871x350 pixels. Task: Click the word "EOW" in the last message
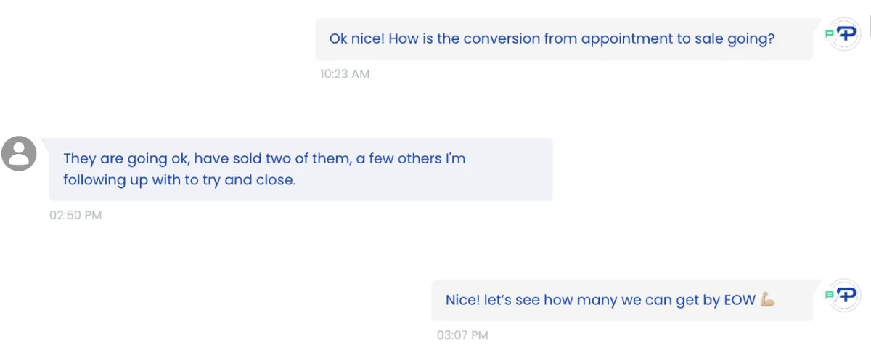740,300
